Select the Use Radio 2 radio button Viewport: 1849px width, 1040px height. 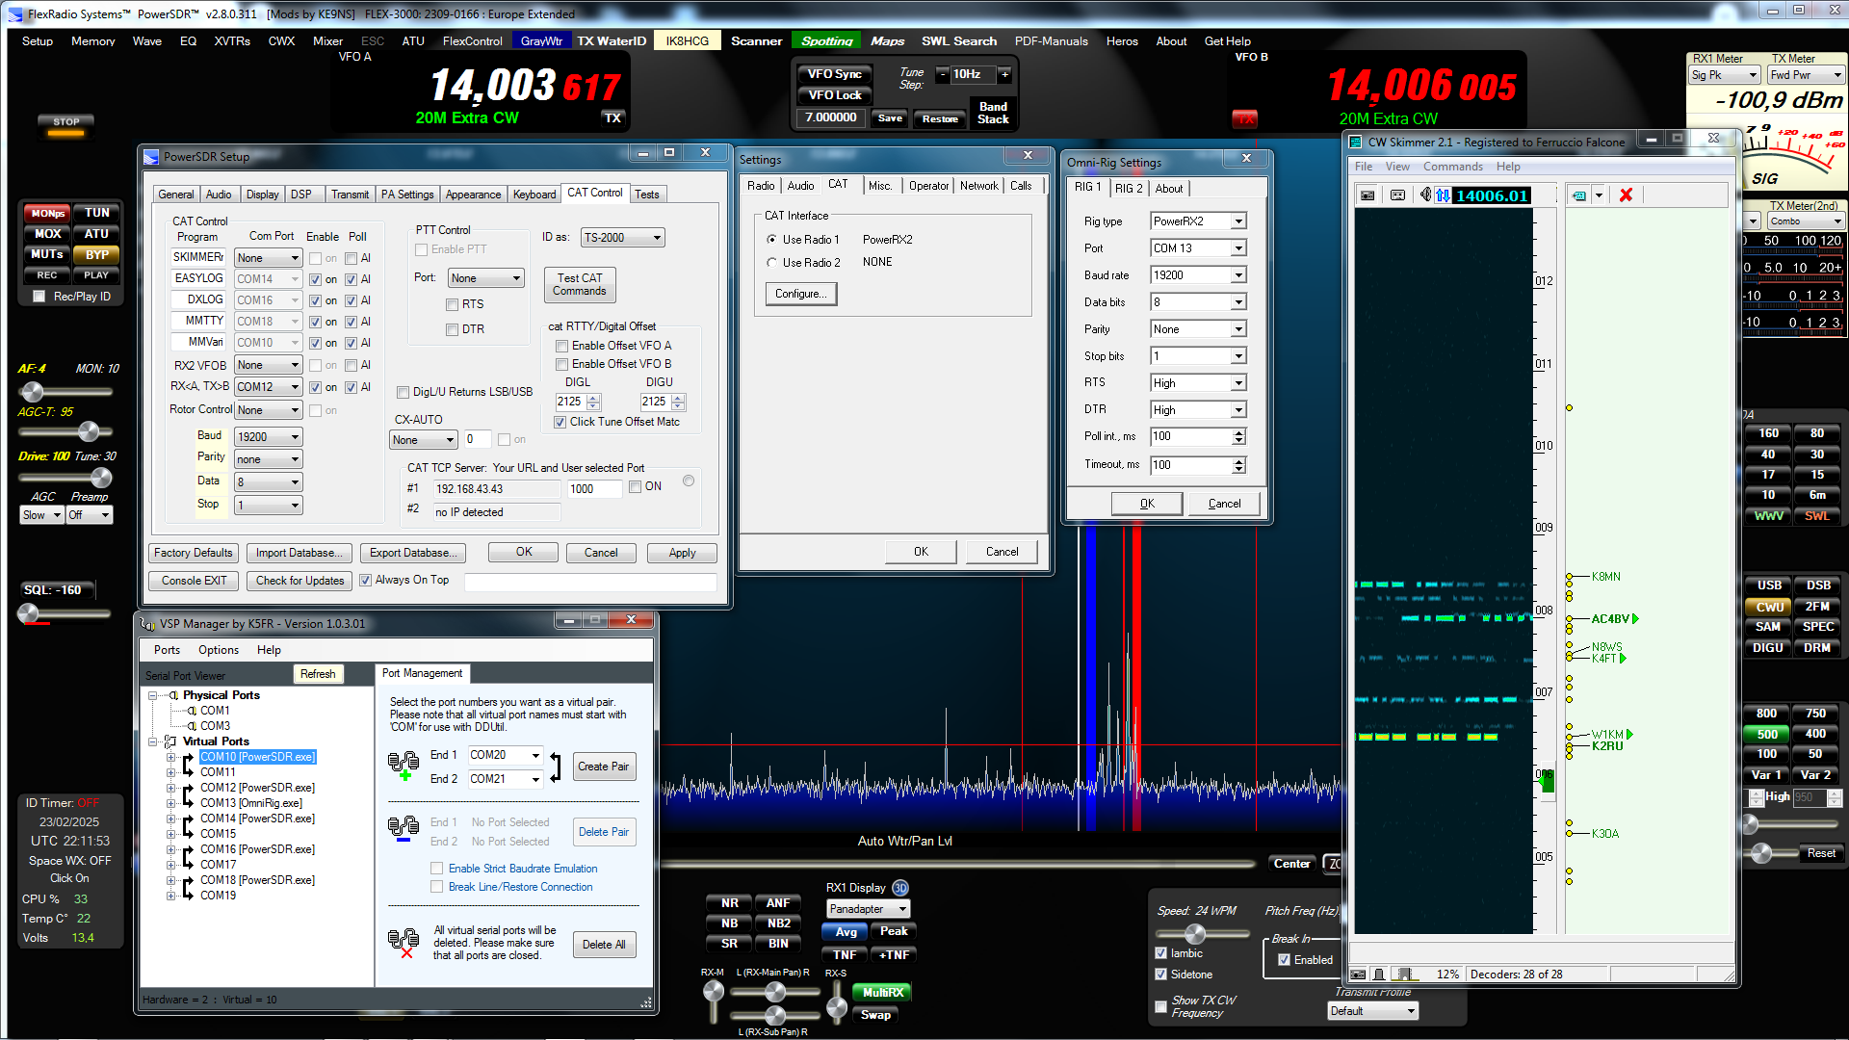(x=771, y=262)
